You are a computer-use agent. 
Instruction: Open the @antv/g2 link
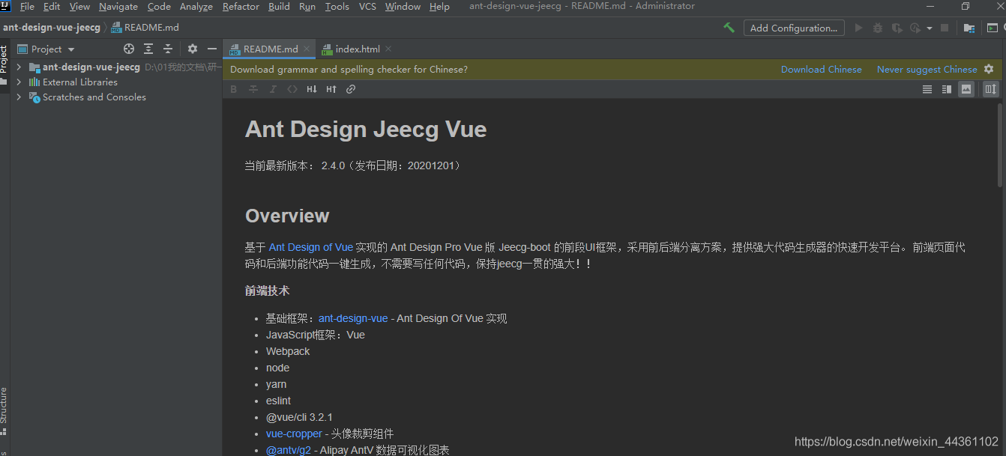pos(289,450)
